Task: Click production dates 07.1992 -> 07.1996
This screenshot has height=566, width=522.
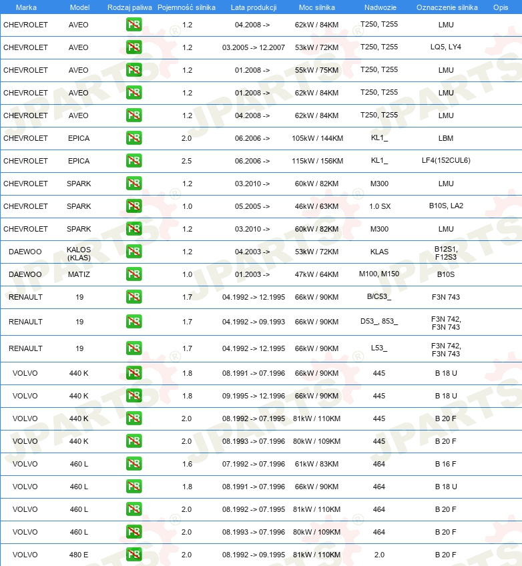Action: coord(254,464)
